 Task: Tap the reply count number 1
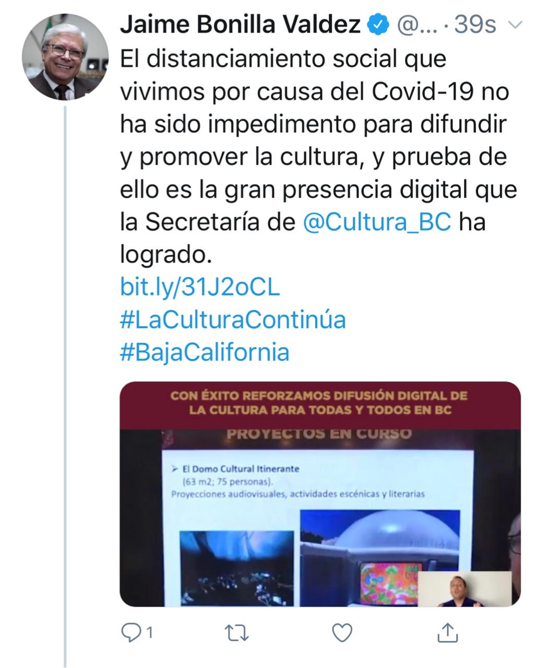[x=149, y=634]
